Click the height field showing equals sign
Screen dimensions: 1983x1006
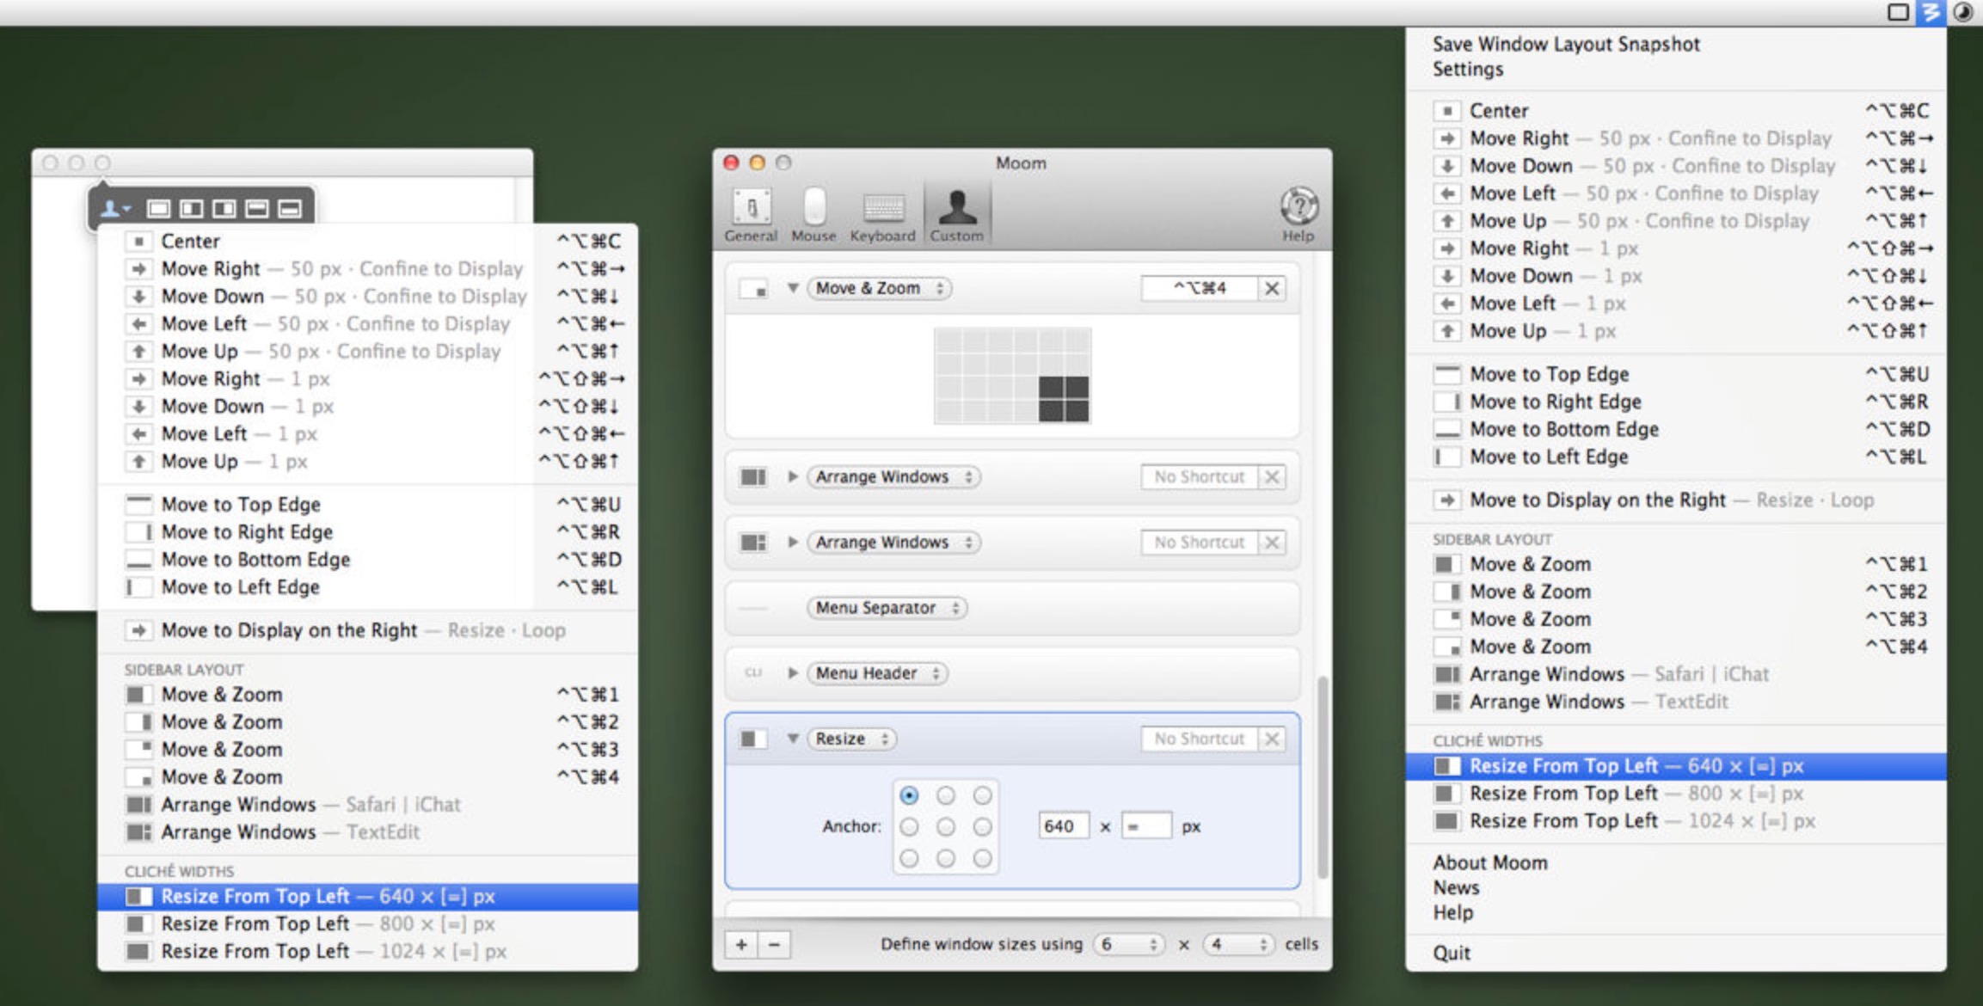pyautogui.click(x=1146, y=826)
